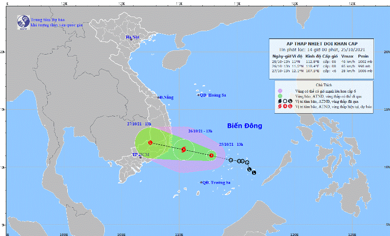Click the 26/10-13h row in forecast table
Viewport: 390px width, 236px height.
tap(322, 66)
